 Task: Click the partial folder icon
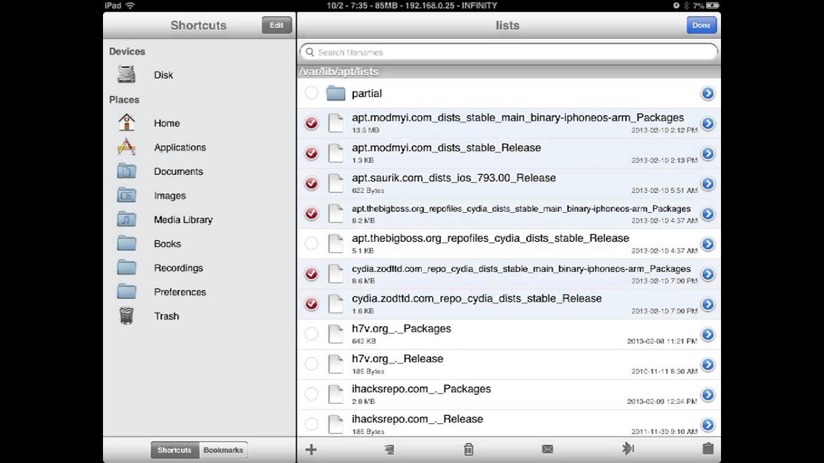tap(336, 93)
